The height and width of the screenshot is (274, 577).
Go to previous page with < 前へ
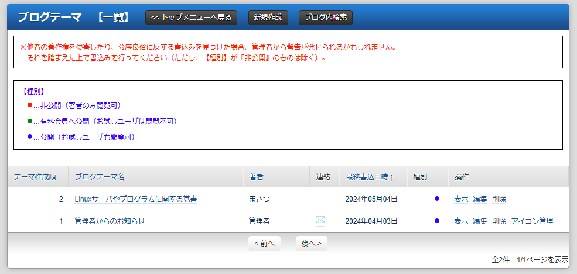(264, 243)
